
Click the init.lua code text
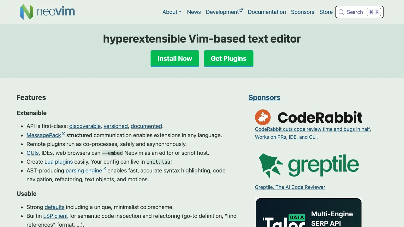(x=158, y=162)
